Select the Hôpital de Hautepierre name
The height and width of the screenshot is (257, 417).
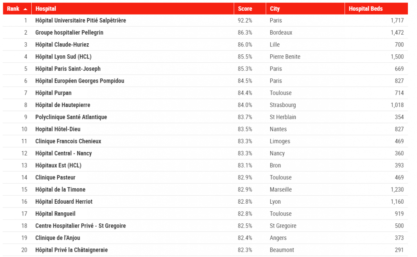click(x=63, y=105)
